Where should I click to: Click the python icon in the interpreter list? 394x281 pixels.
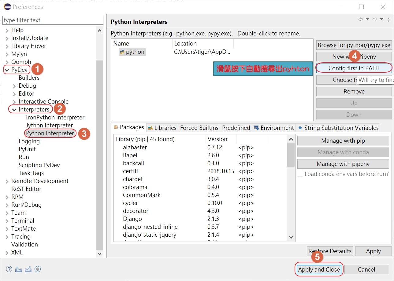[122, 52]
